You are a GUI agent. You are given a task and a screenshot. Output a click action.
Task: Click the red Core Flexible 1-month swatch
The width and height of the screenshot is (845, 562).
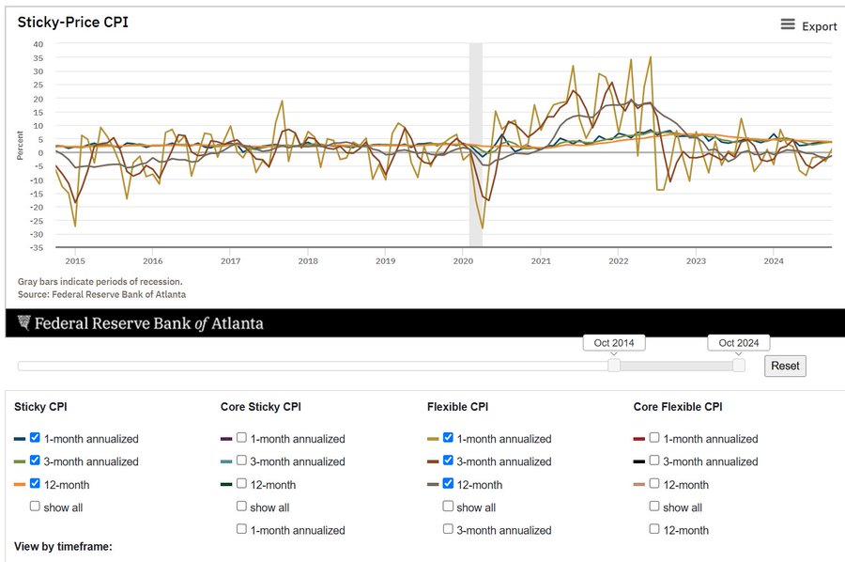[639, 439]
